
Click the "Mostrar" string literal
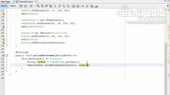58,33
